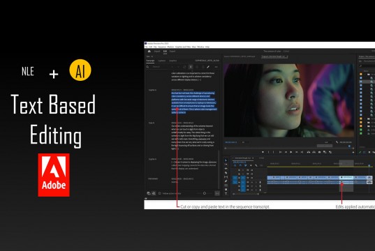The height and width of the screenshot is (251, 375).
Task: Select the Selection arrow tool in timeline toolbar
Action: [x=226, y=160]
